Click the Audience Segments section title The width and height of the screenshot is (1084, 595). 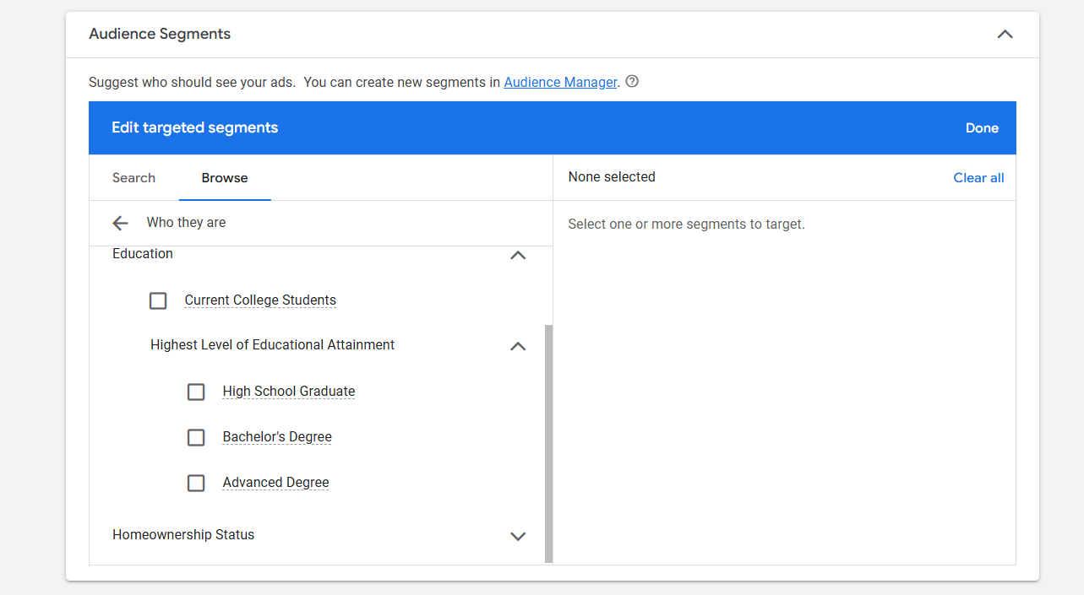pyautogui.click(x=160, y=35)
